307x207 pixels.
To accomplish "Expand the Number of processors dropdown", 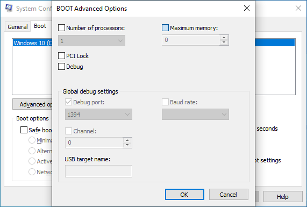I will pyautogui.click(x=91, y=41).
